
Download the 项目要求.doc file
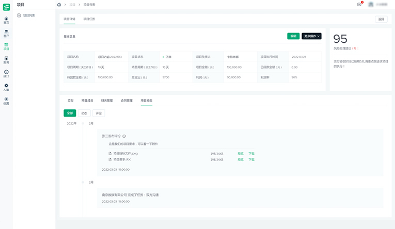coord(251,160)
